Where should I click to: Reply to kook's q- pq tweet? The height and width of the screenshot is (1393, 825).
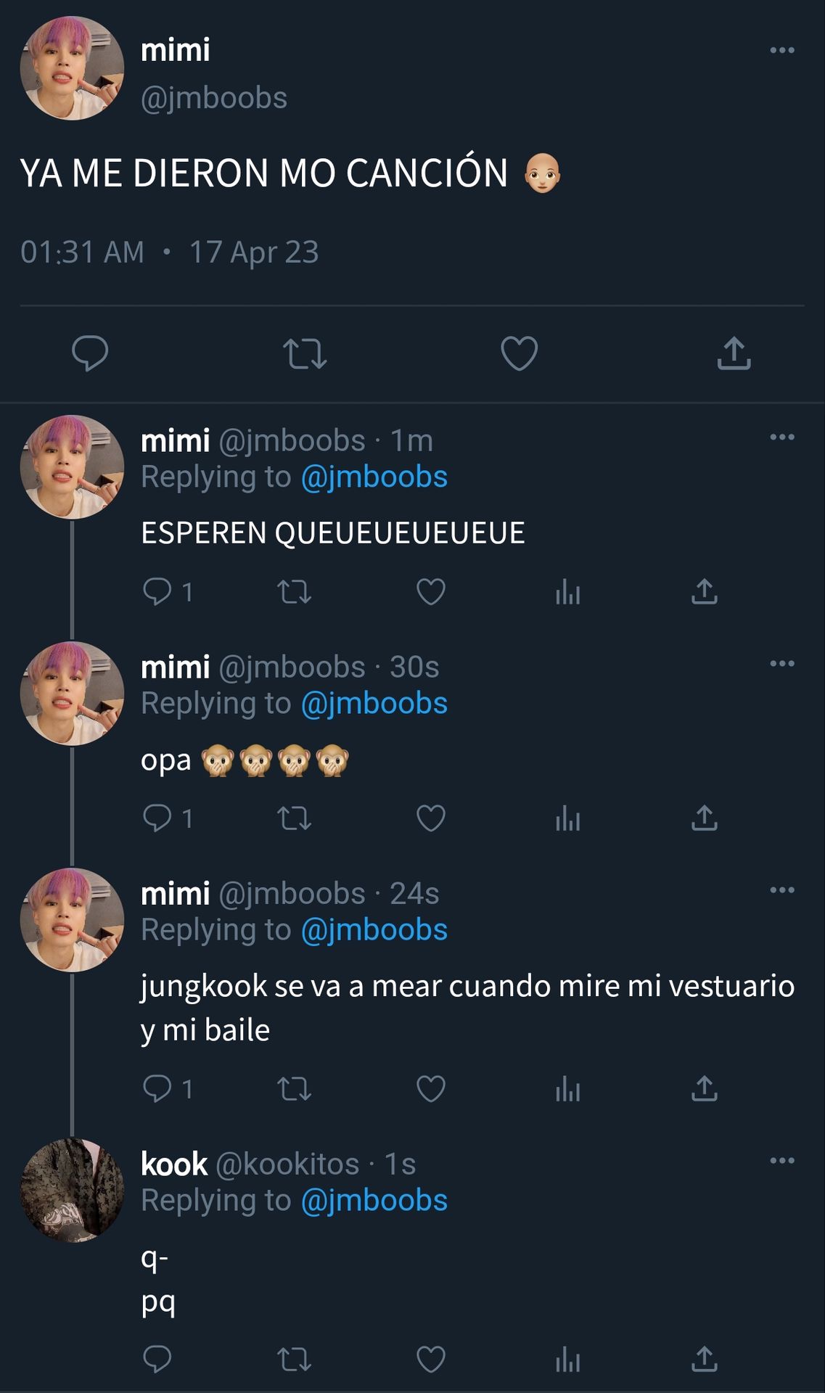click(x=157, y=1359)
